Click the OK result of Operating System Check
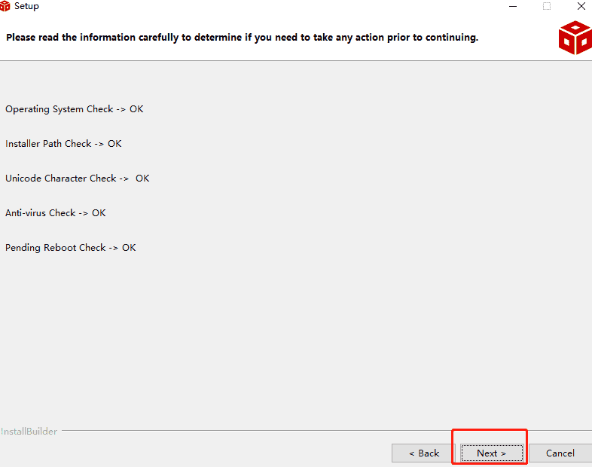The height and width of the screenshot is (467, 592). [136, 109]
